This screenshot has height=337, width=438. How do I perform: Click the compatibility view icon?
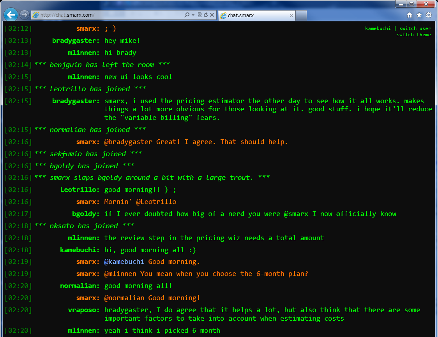pos(200,15)
